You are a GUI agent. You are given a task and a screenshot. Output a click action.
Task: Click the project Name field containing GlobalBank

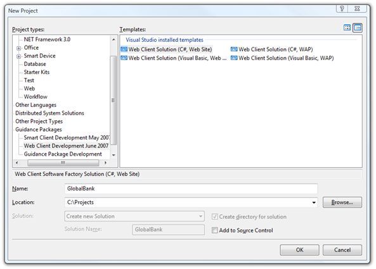(191, 189)
